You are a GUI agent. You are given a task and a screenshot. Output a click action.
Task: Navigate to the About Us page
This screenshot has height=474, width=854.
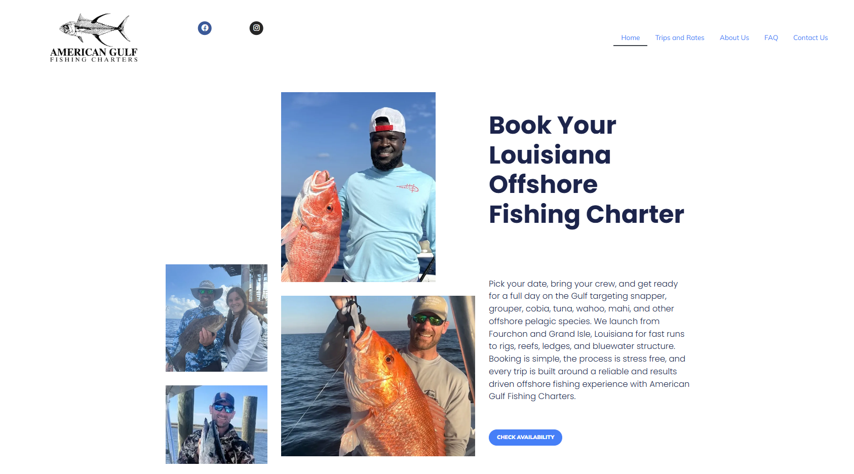point(734,37)
